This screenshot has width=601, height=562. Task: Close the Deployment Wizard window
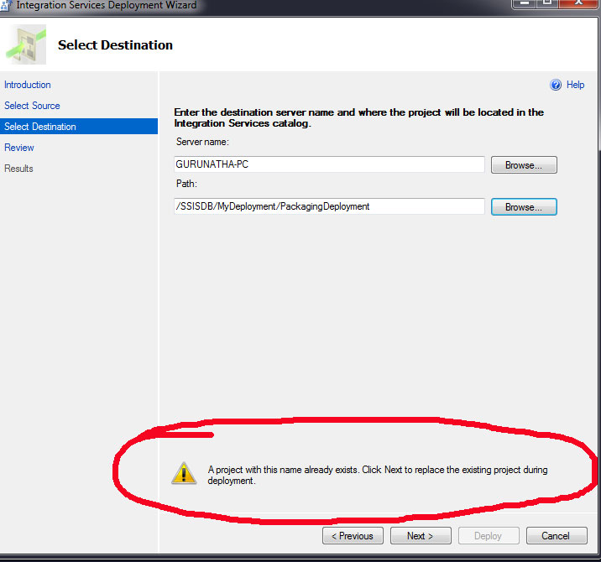pos(579,3)
